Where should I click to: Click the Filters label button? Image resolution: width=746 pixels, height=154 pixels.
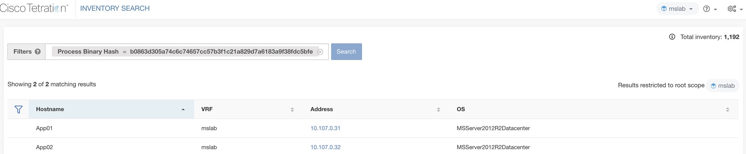26,52
